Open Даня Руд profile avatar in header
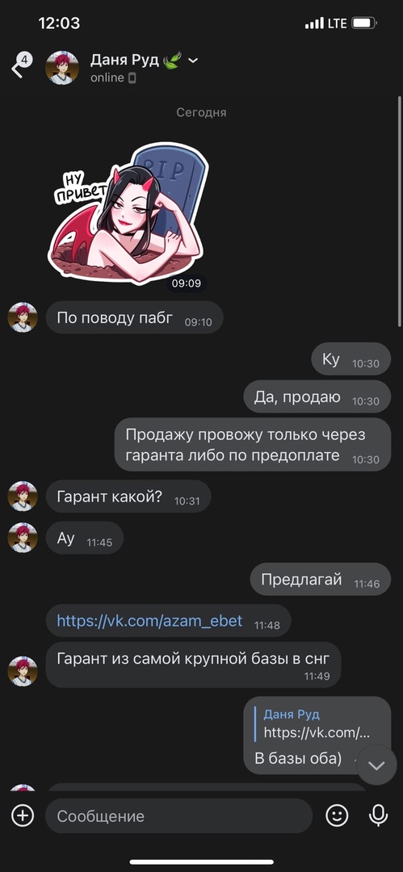 click(62, 67)
